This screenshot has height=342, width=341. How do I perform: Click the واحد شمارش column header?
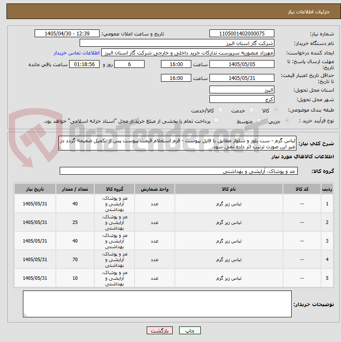[x=154, y=189]
